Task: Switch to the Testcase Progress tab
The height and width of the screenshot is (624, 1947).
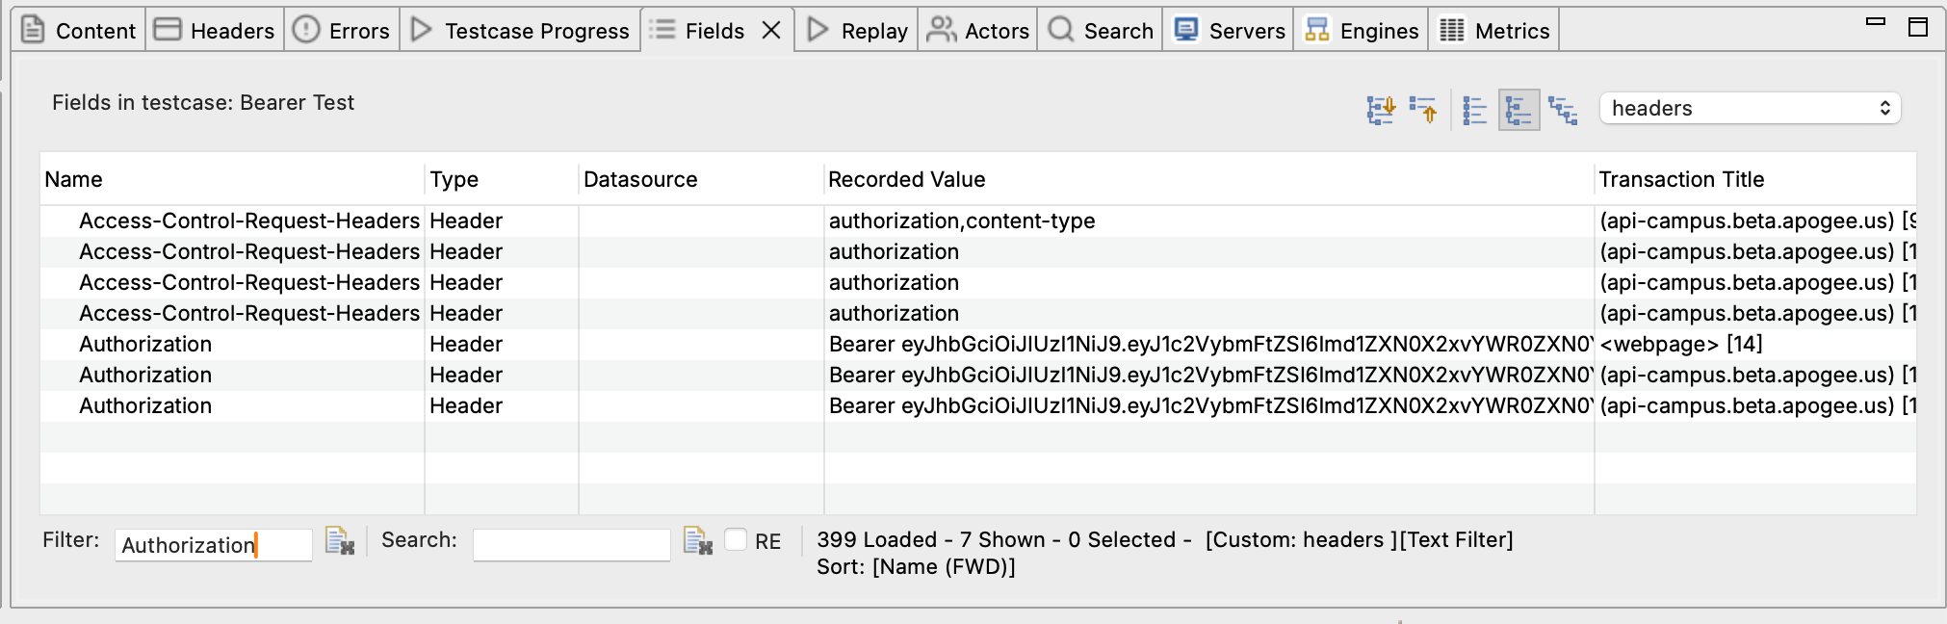Action: click(520, 31)
